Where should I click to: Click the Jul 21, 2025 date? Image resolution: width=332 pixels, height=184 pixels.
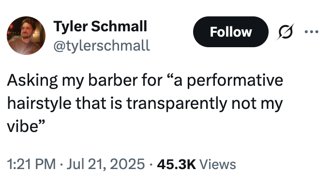(x=106, y=164)
